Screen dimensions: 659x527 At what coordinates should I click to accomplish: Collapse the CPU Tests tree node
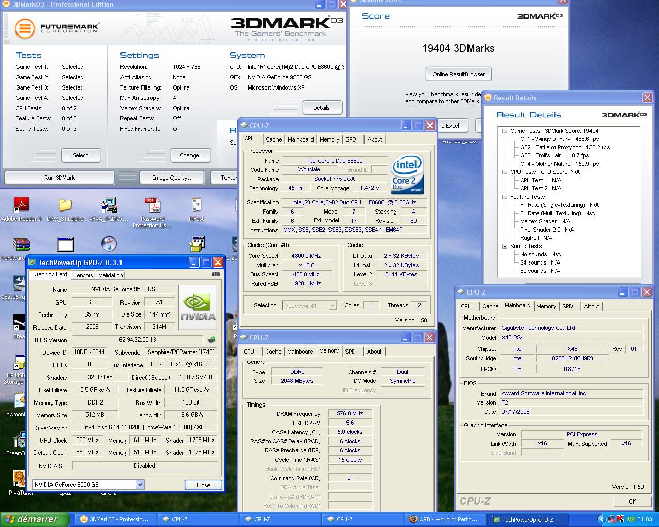505,172
